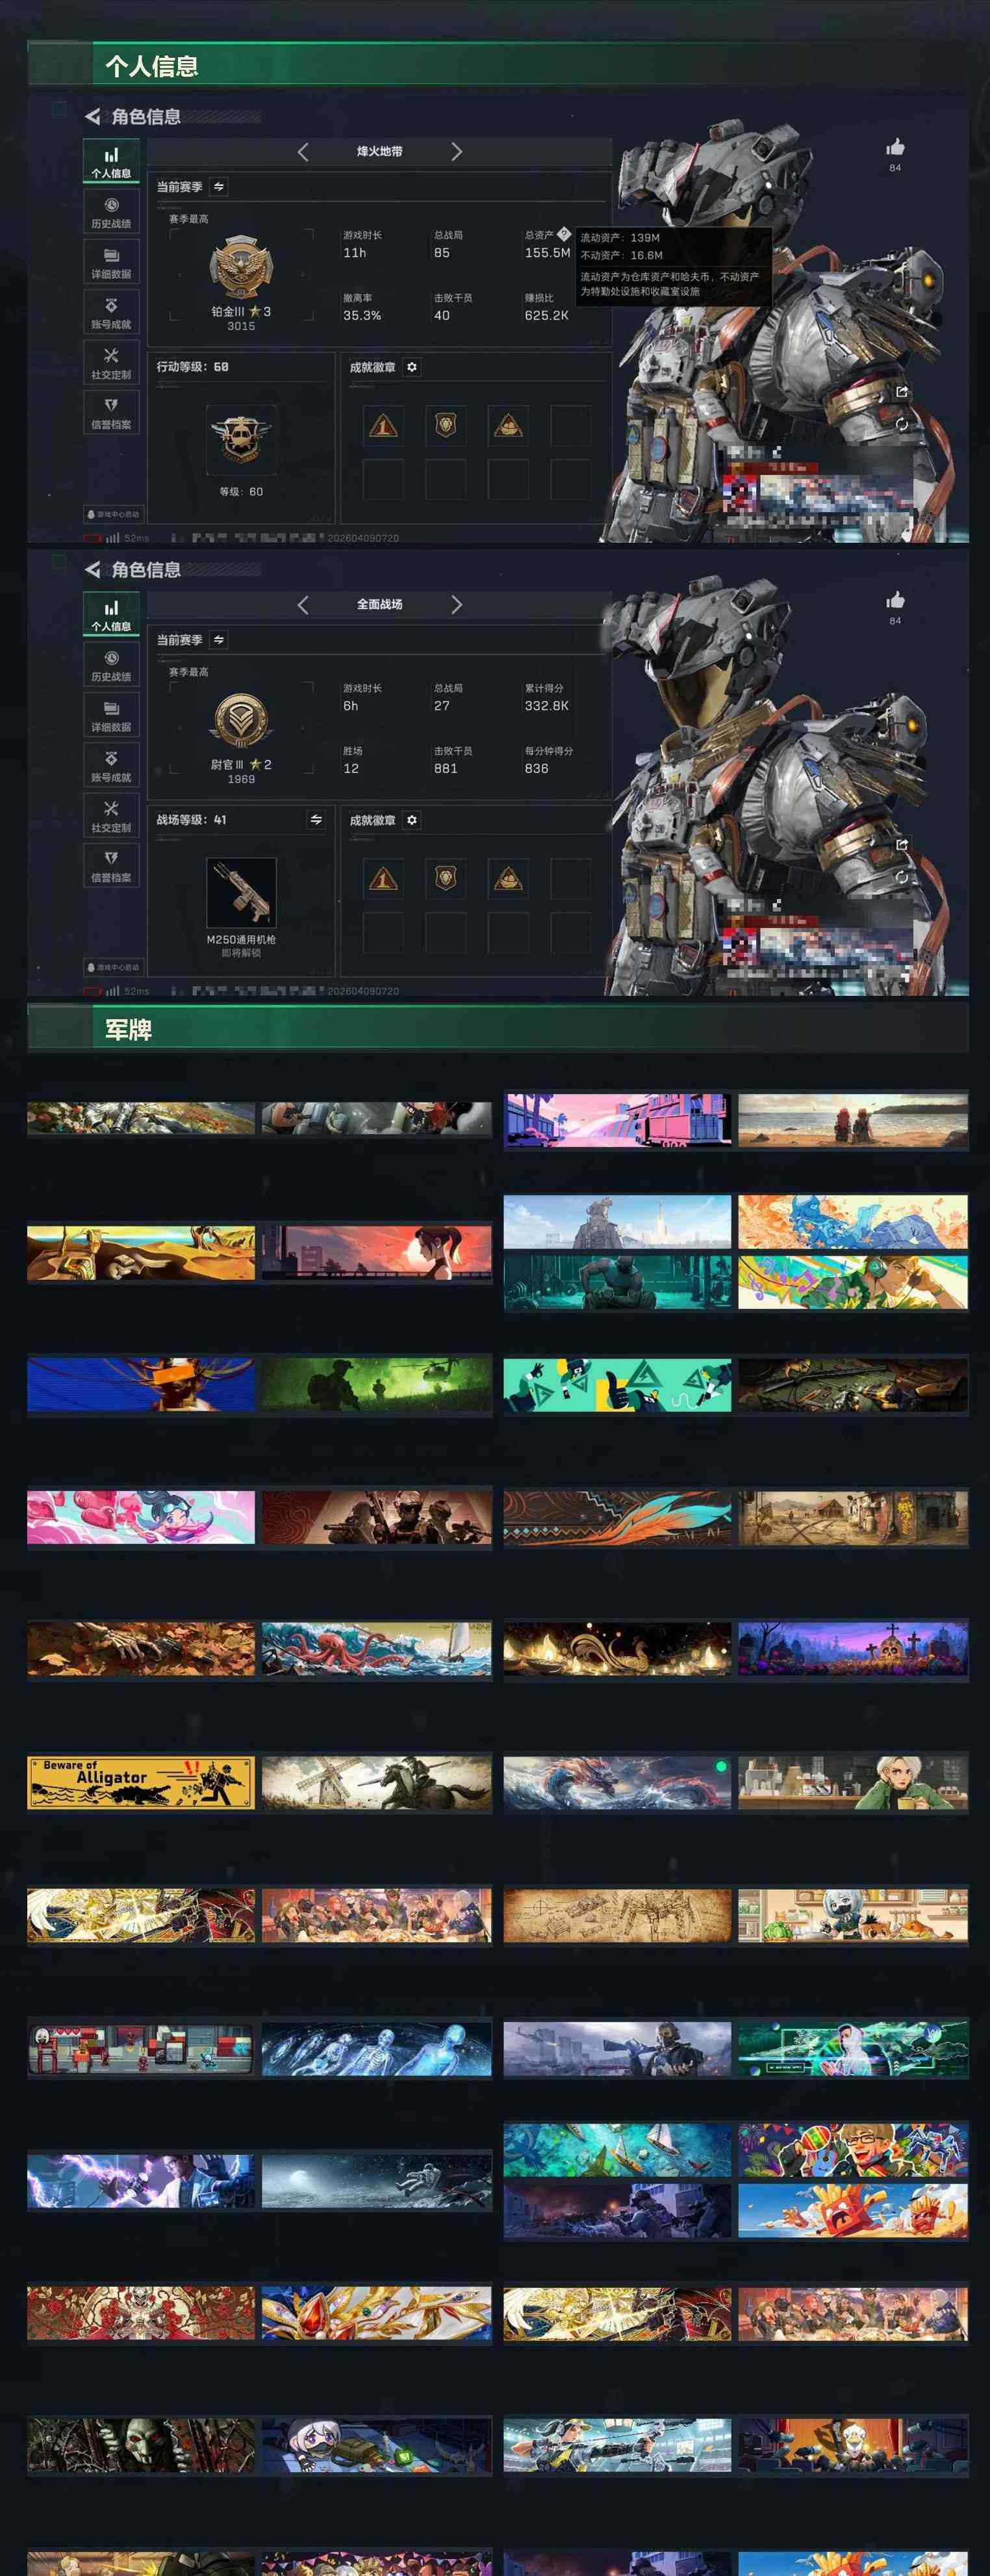
Task: Click the left chevron beside 烽火地带
Action: [303, 151]
